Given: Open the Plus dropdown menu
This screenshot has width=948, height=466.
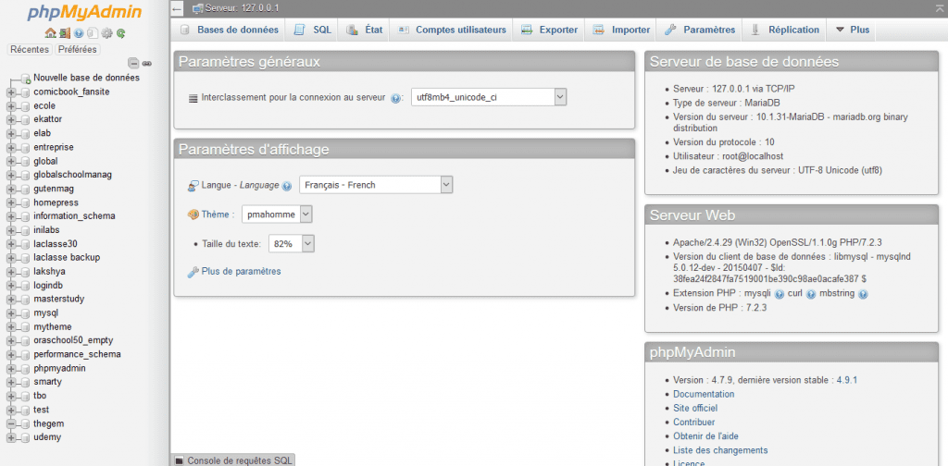Looking at the screenshot, I should tap(852, 30).
